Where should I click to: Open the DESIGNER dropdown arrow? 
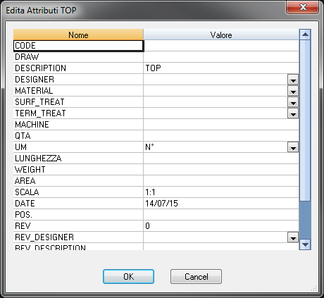[x=293, y=80]
